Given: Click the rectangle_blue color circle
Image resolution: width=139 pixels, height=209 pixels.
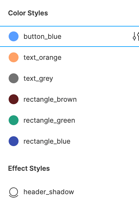Looking at the screenshot, I should (x=14, y=141).
